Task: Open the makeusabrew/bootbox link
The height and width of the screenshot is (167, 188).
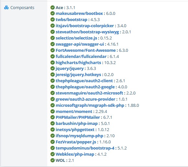Action: [x=79, y=13]
